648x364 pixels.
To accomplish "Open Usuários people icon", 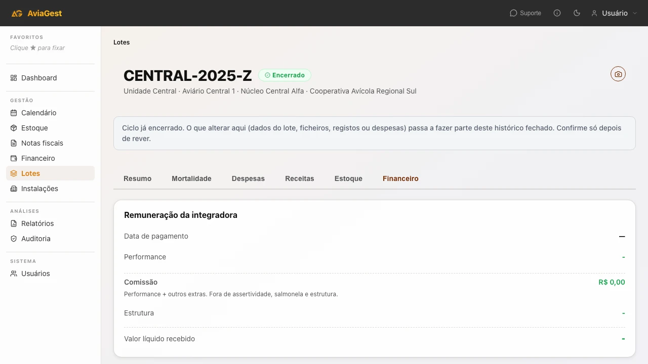I will (x=14, y=274).
